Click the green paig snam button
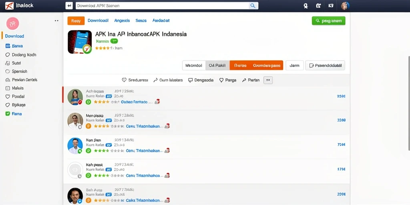The image size is (410, 205). tap(328, 21)
